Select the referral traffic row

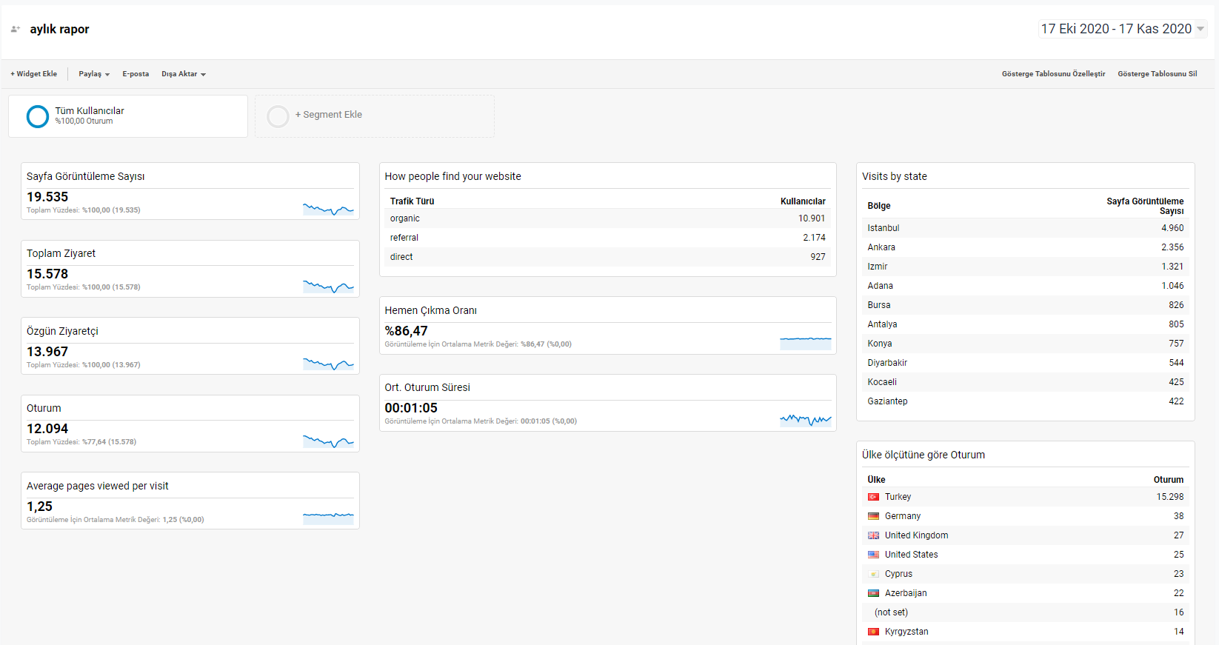[607, 238]
